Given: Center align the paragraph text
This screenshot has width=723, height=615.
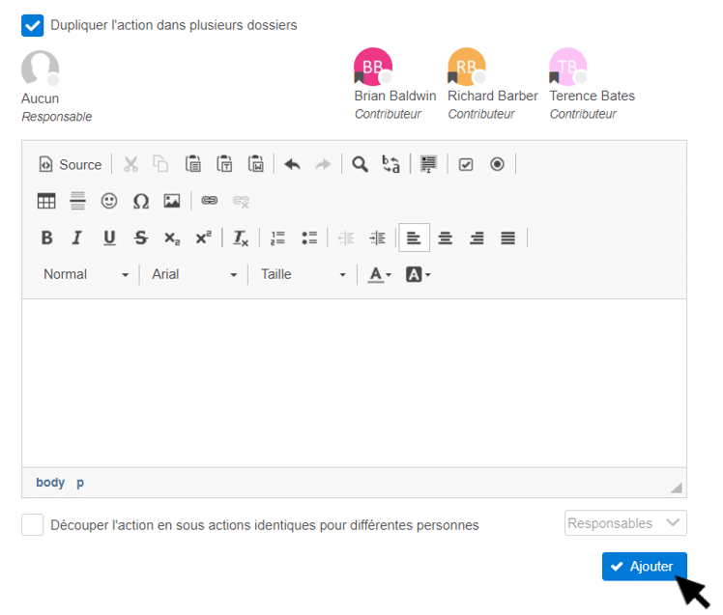Looking at the screenshot, I should (x=446, y=238).
